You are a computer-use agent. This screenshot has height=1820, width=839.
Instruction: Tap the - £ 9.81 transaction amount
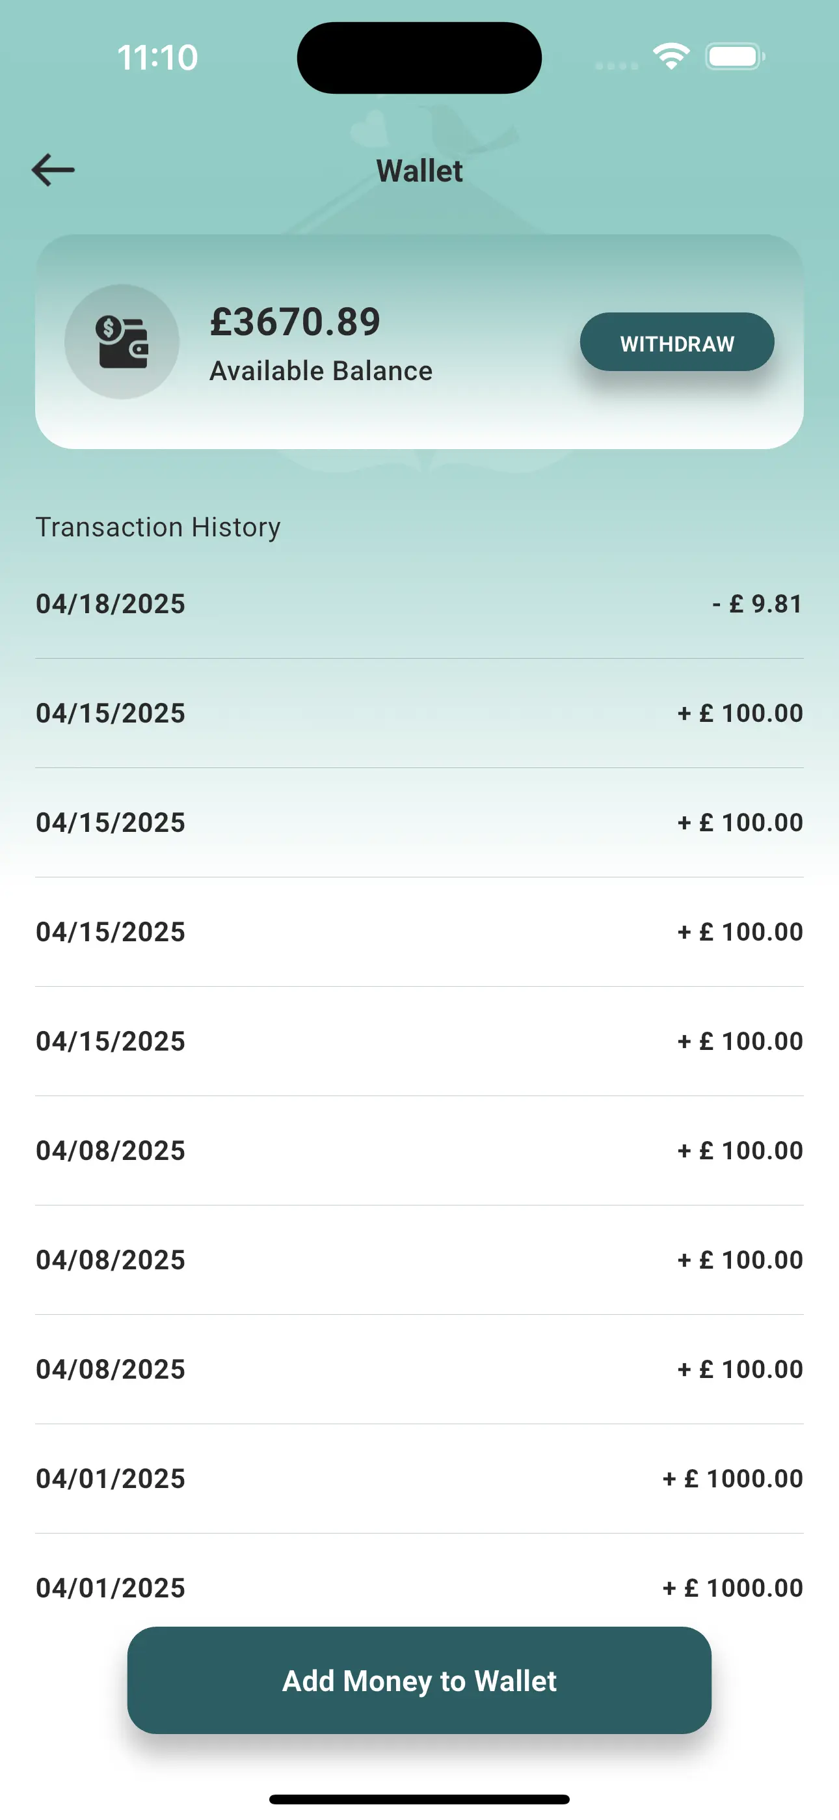coord(757,604)
